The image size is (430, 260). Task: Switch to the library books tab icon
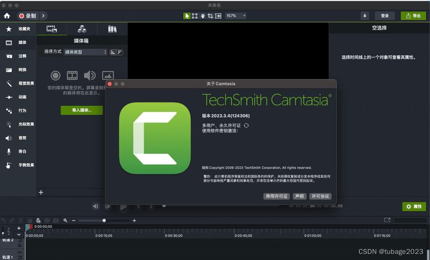point(112,29)
